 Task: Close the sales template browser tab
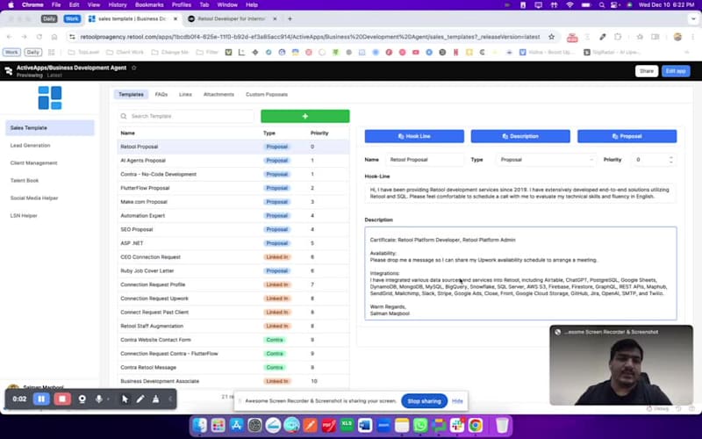[x=175, y=18]
